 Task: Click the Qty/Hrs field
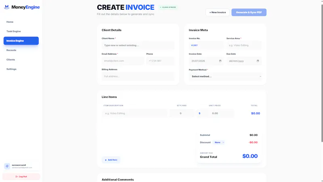[182, 113]
